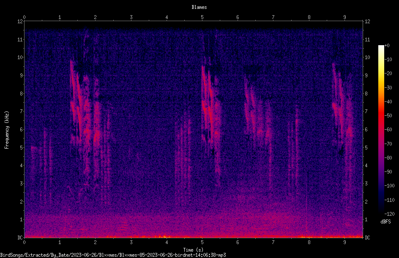Click the "0" tick label on the bottom time axis
399x258 pixels.
coord(24,242)
